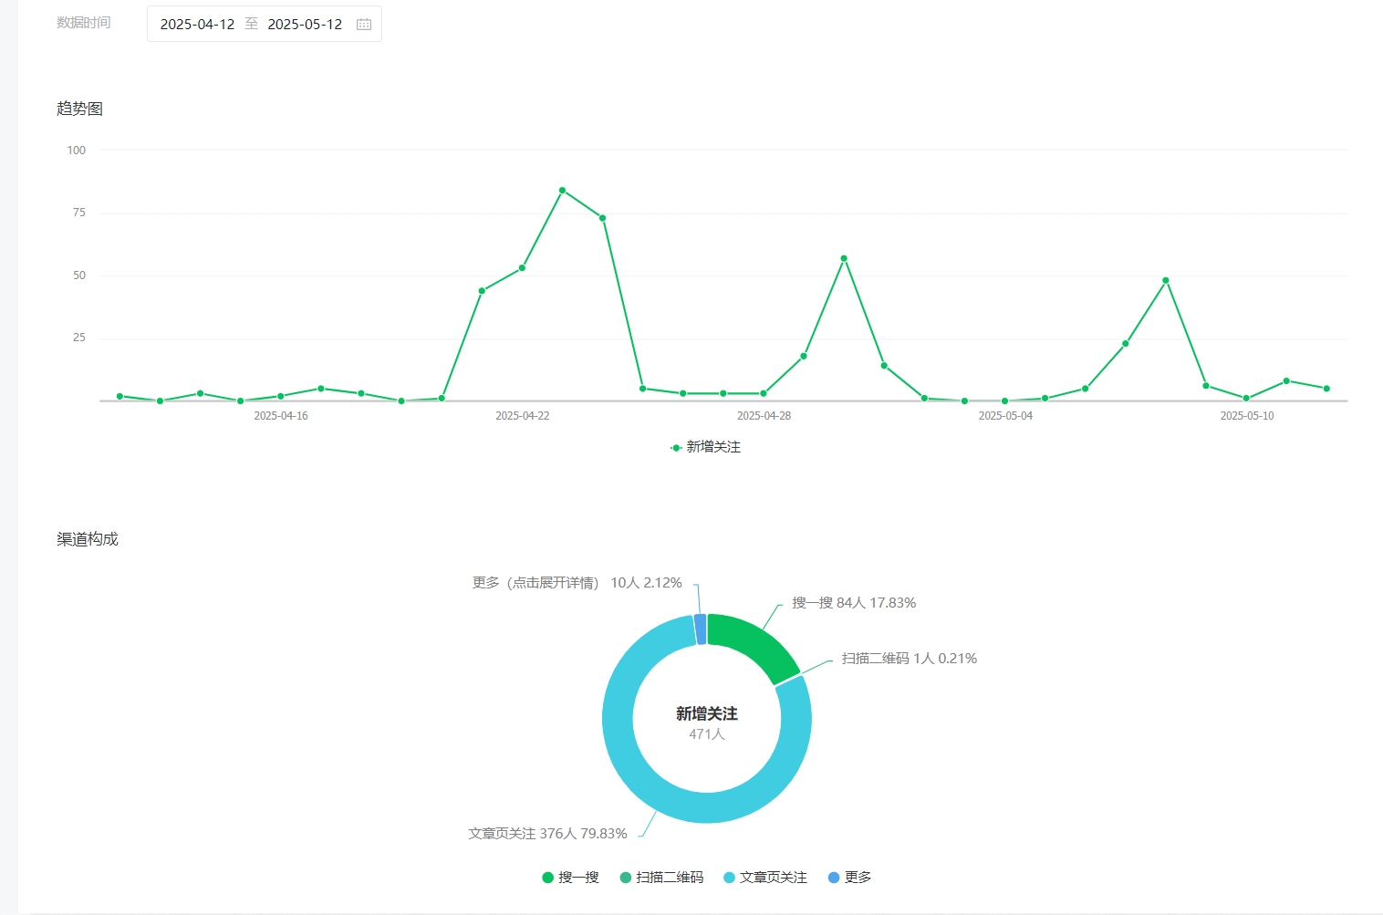
Task: Expand 更多（点击展开详情）label details
Action: 577,583
